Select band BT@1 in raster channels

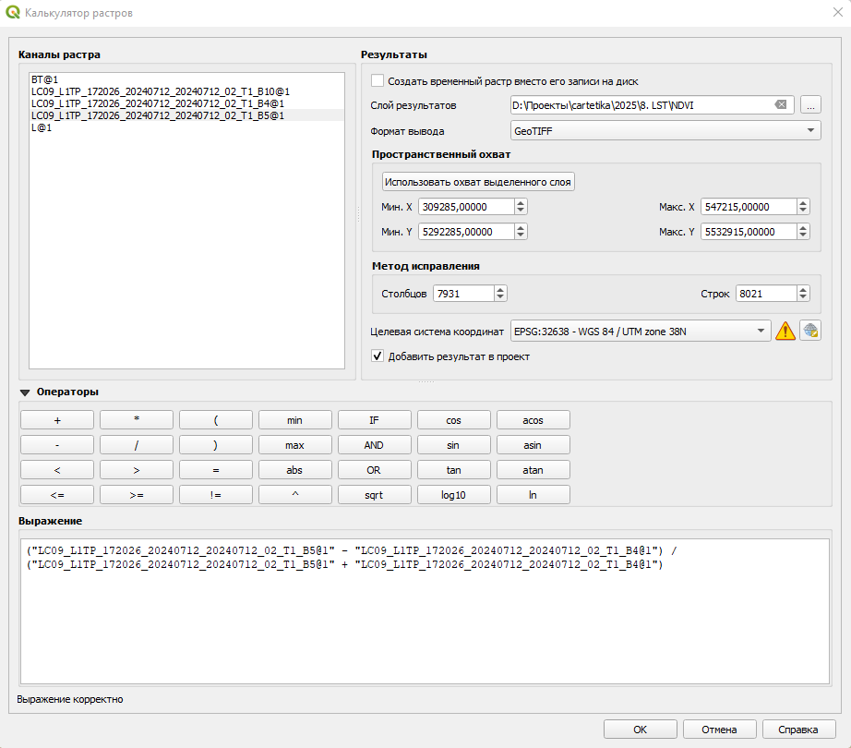(186, 79)
